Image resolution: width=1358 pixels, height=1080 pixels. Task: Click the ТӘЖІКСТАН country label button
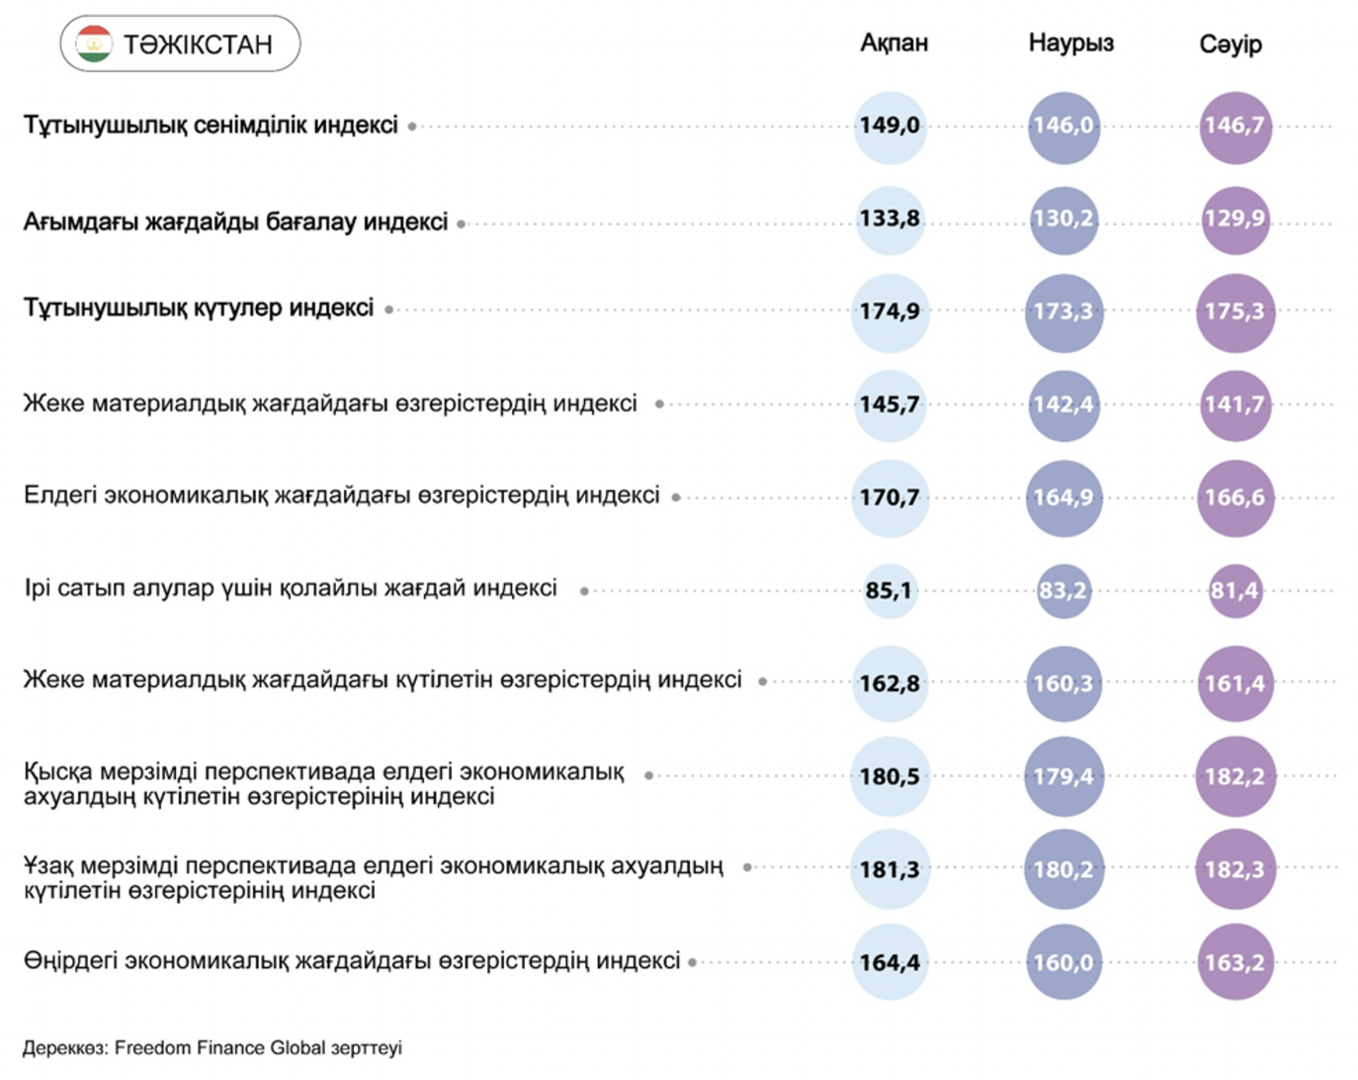[197, 45]
